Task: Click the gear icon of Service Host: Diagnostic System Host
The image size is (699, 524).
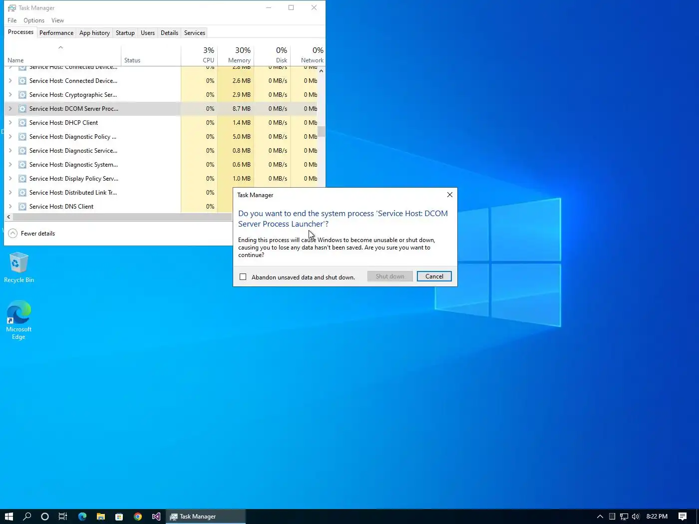Action: coord(22,165)
